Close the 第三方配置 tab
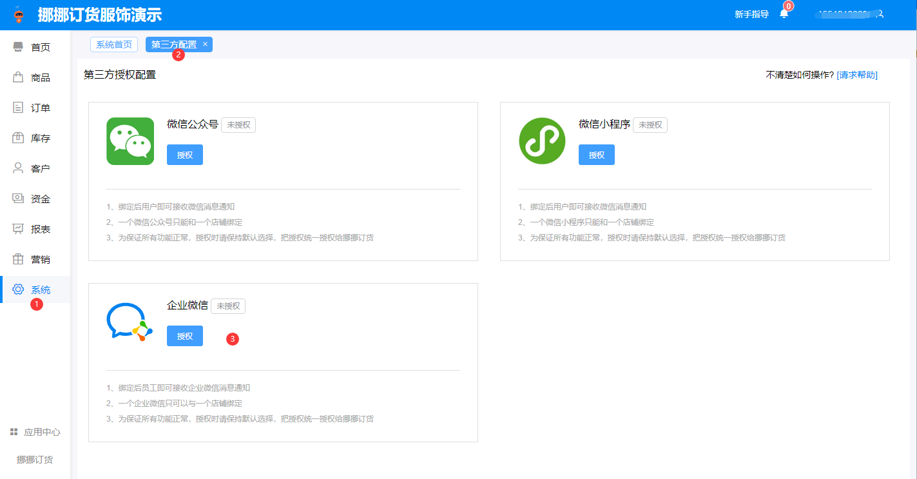 click(205, 44)
